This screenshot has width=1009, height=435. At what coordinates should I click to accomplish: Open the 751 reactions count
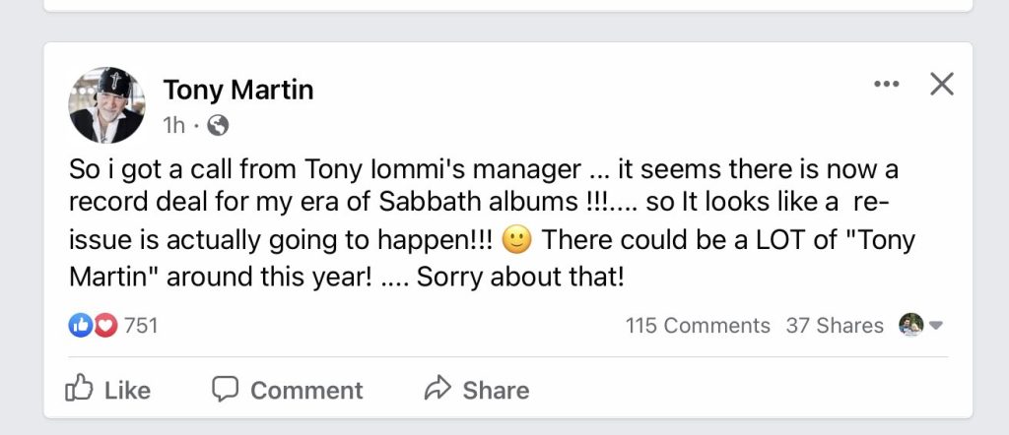141,325
